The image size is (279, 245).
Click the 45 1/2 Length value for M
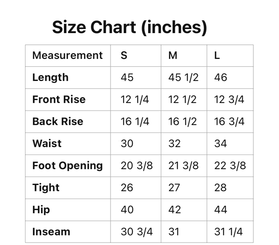pyautogui.click(x=183, y=78)
